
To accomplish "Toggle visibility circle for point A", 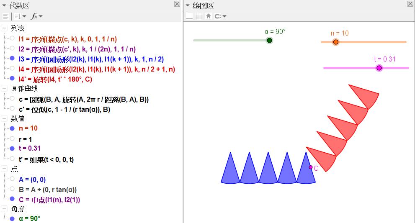I will click(x=12, y=179).
